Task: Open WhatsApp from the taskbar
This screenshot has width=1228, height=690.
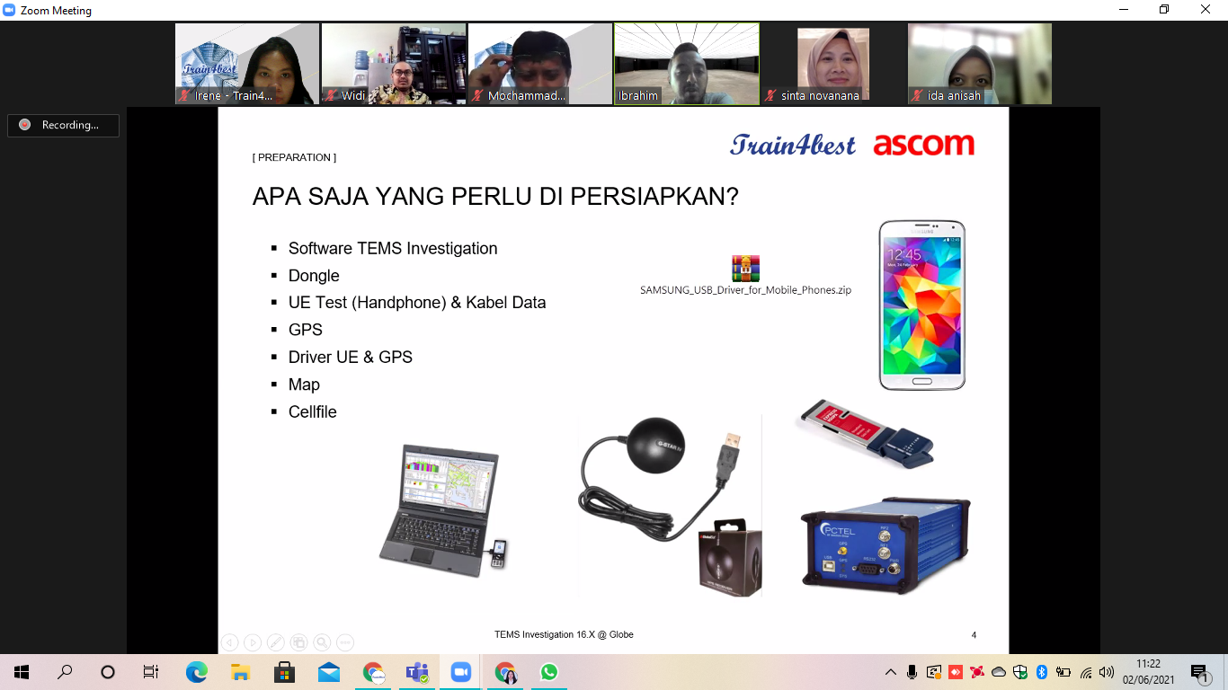Action: [x=549, y=672]
